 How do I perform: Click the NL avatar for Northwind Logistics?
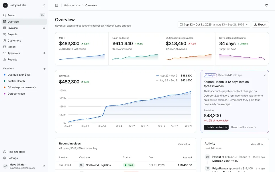[x=82, y=165]
